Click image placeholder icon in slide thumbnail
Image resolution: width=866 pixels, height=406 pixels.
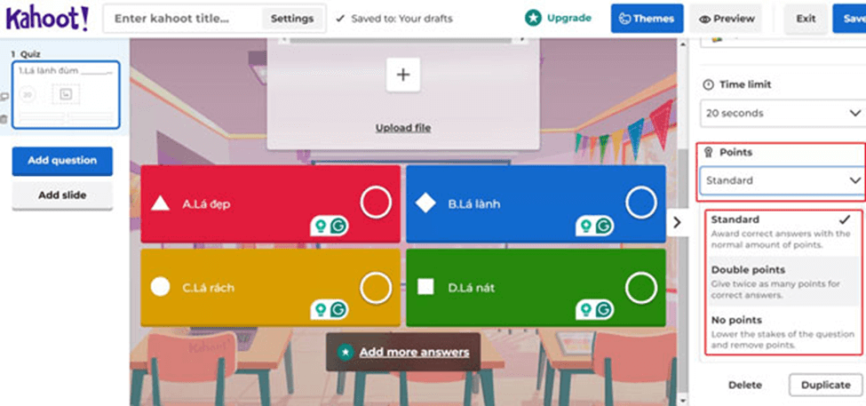66,94
